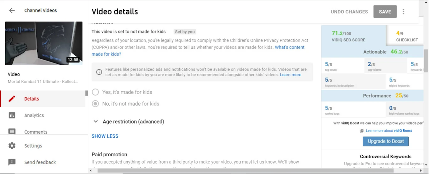Click the Settings gear icon

pos(12,146)
